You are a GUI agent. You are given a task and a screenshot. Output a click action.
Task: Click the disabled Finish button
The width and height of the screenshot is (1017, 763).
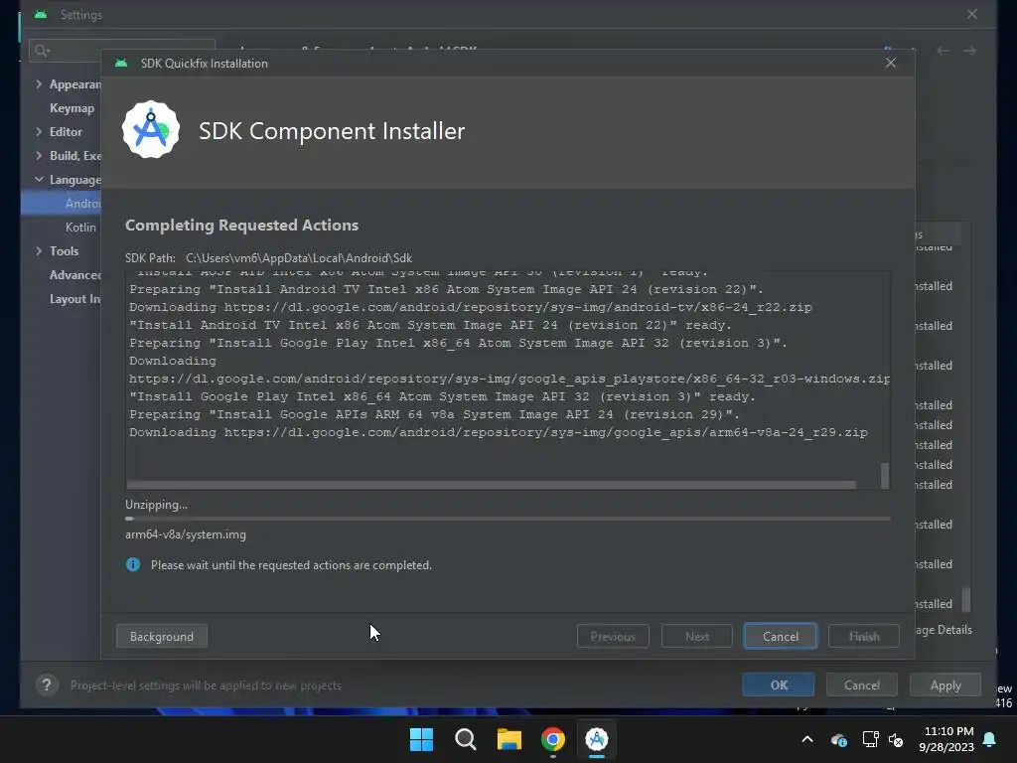click(864, 637)
